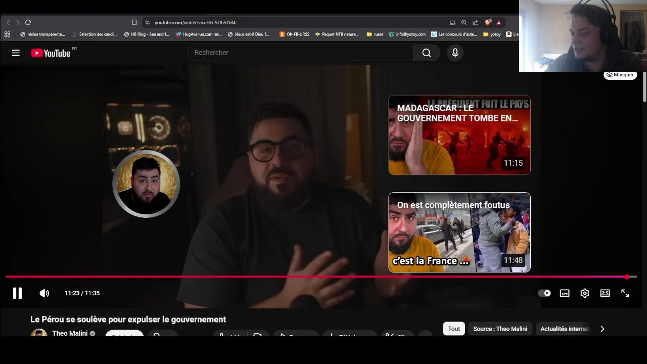Viewport: 647px width, 364px height.
Task: Open 'HugAvenue.com res...' bookmark
Action: coord(199,34)
